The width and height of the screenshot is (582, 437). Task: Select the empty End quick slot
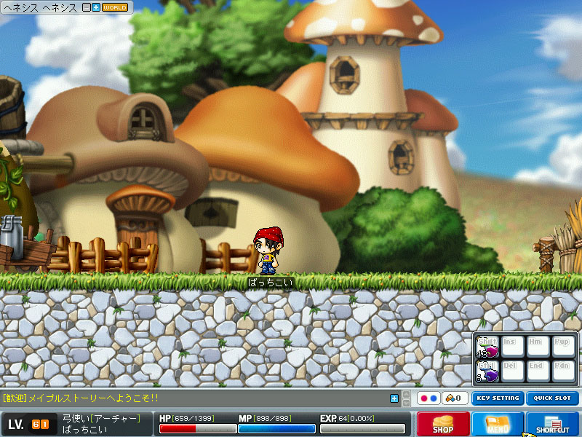[x=535, y=371]
